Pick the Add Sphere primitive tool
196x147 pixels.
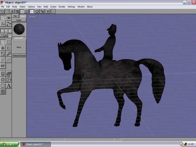coord(3,74)
